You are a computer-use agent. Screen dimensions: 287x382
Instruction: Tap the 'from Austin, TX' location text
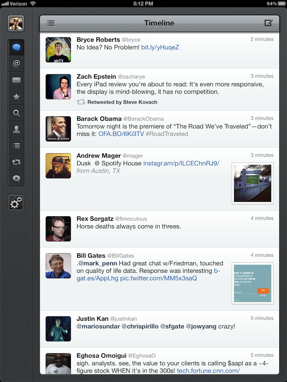(x=98, y=171)
